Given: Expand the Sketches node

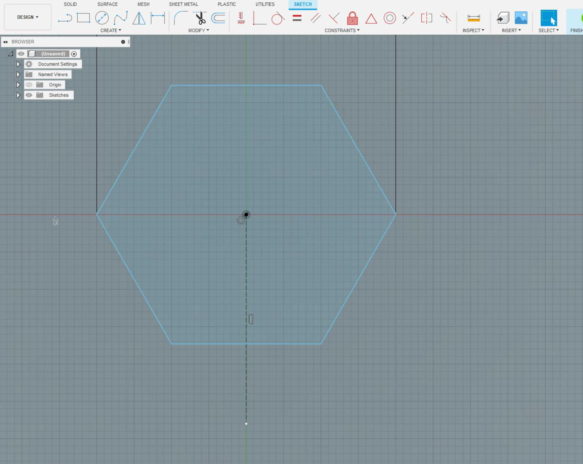Looking at the screenshot, I should coord(18,95).
